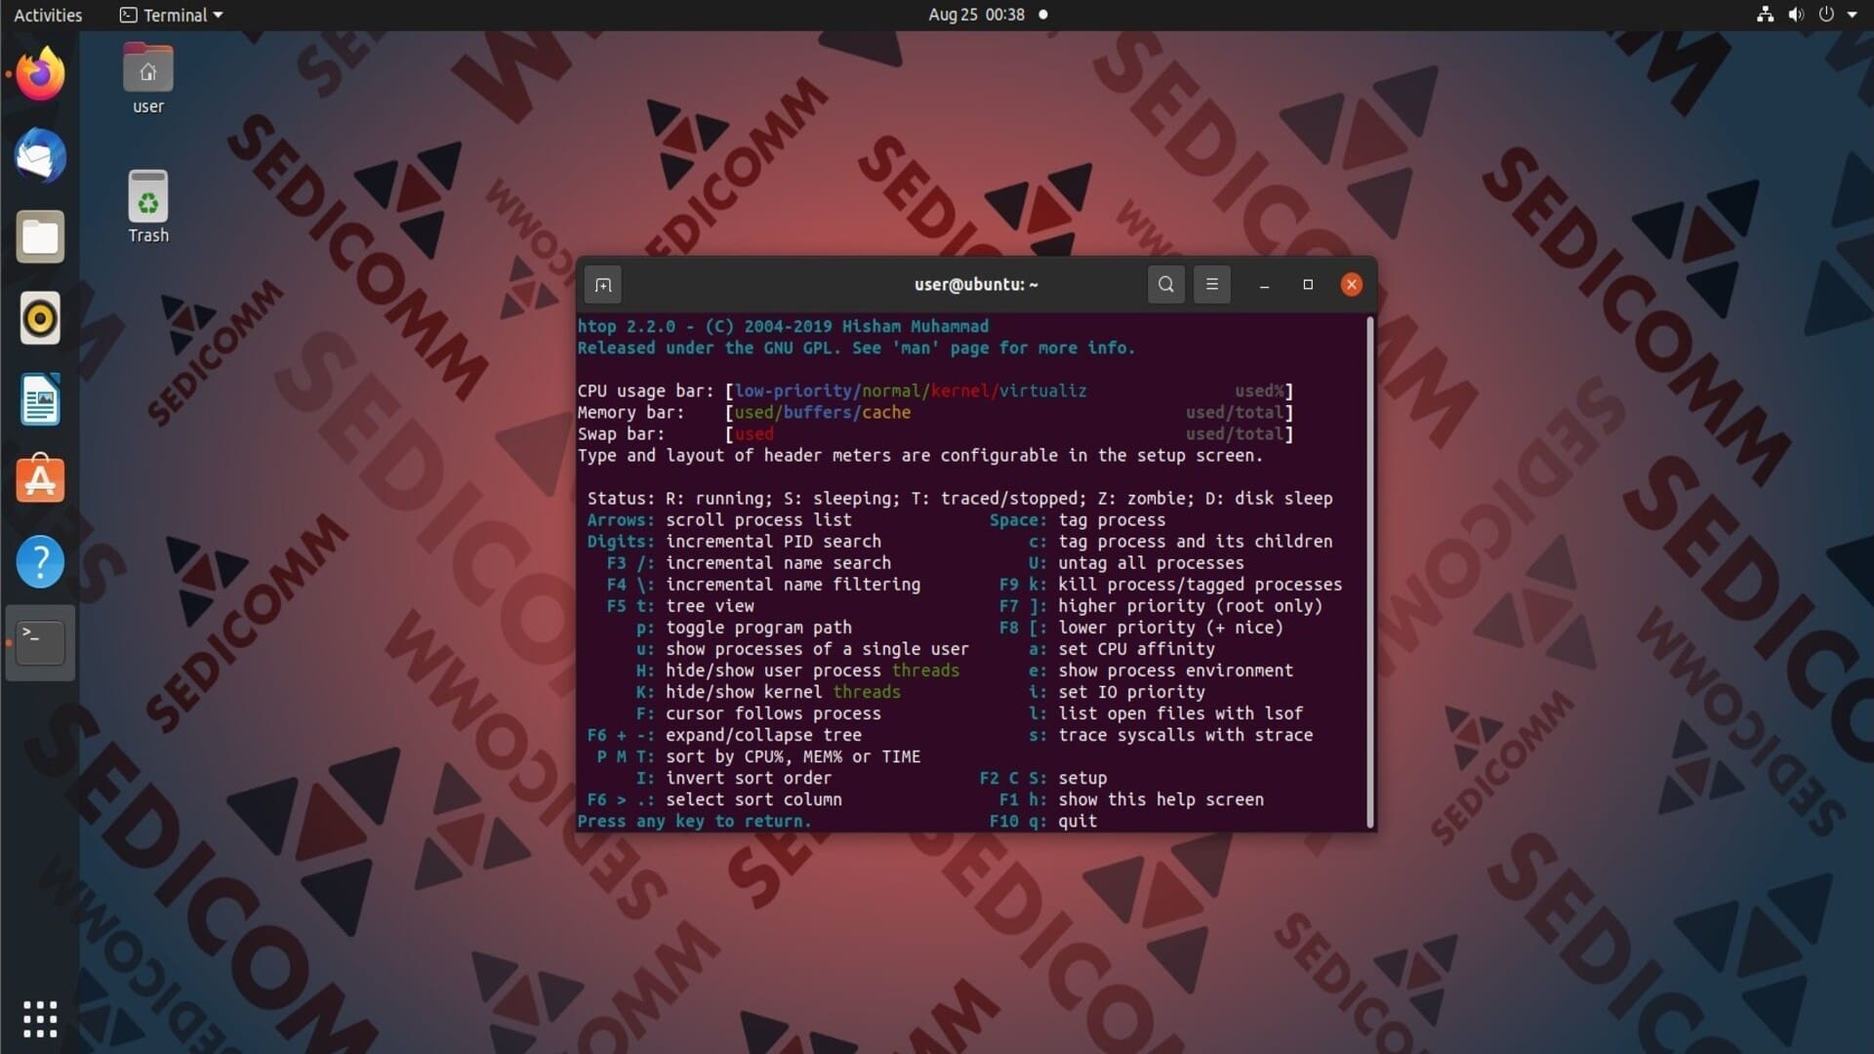Open Ubuntu Software from the dock
1874x1054 pixels.
pyautogui.click(x=40, y=480)
